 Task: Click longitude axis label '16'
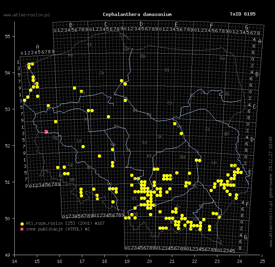(59, 261)
